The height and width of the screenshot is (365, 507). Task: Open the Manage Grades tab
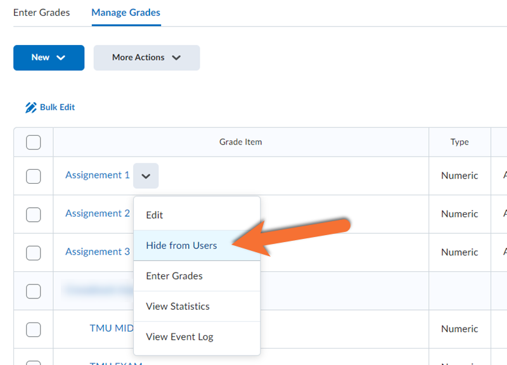click(x=125, y=13)
